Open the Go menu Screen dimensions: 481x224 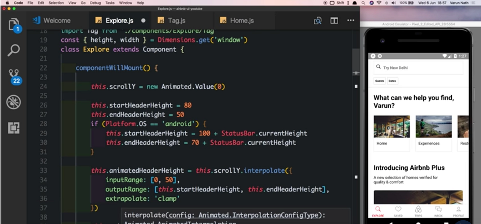click(83, 3)
